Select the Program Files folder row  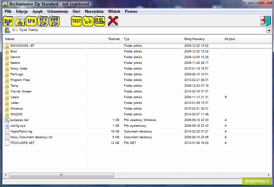click(137, 80)
